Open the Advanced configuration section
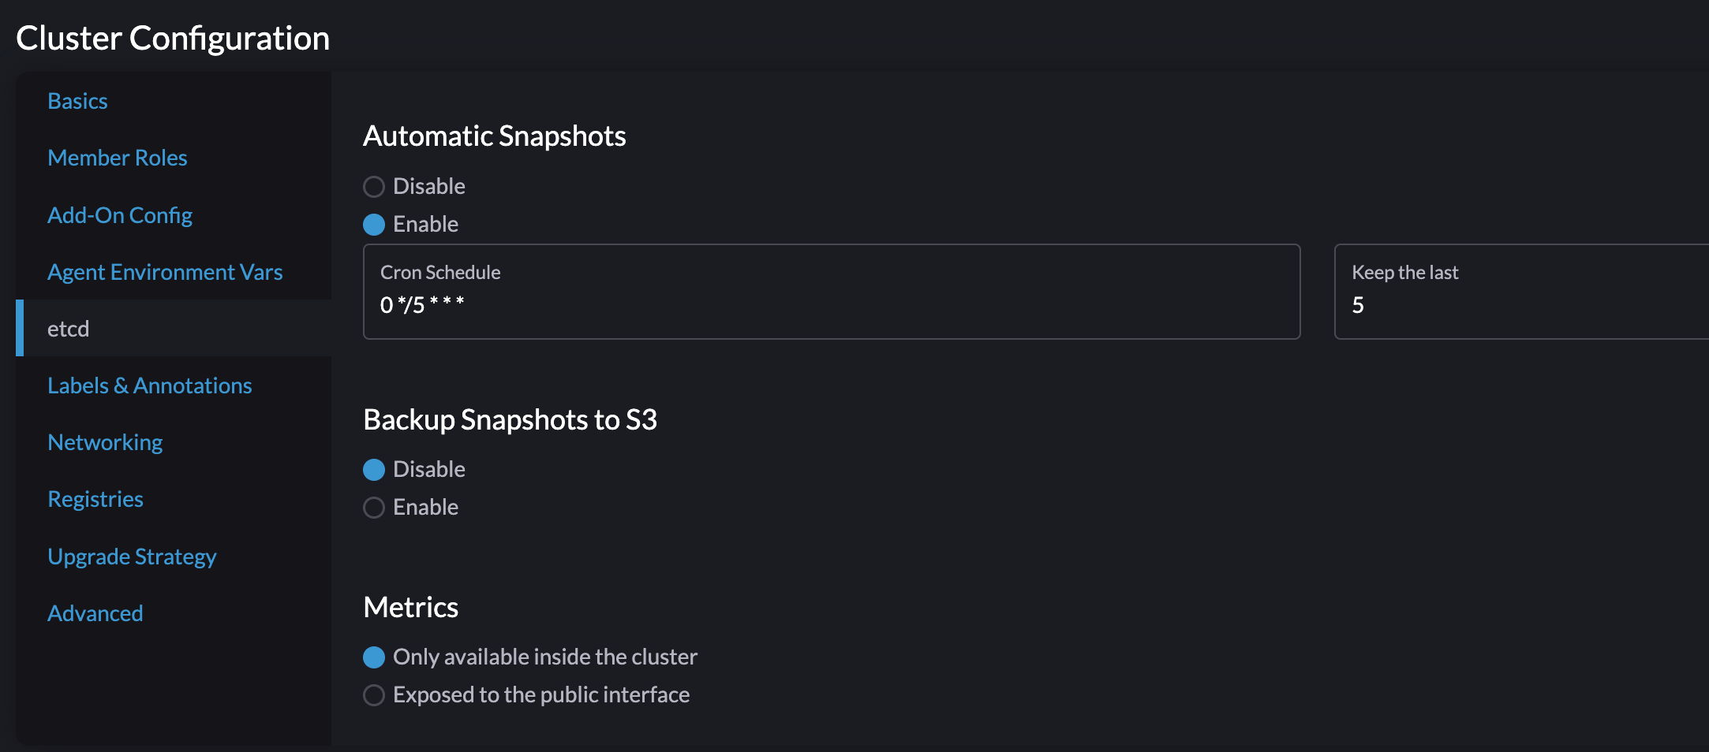Screen dimensions: 1709x752 tap(95, 612)
